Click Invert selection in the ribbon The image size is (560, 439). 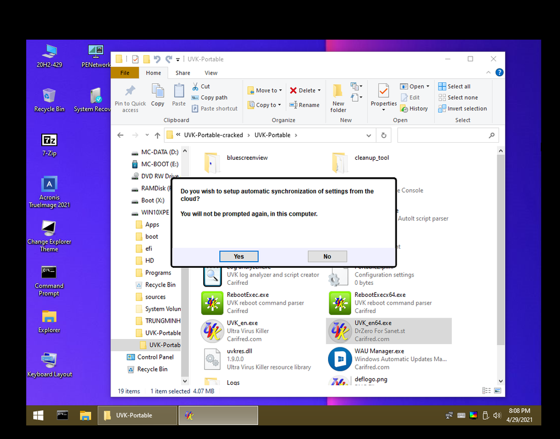(463, 109)
